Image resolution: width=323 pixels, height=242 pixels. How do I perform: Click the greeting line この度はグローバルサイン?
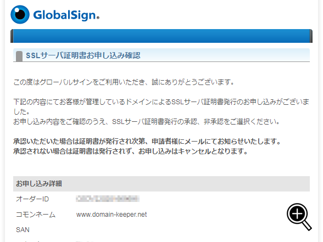124,82
